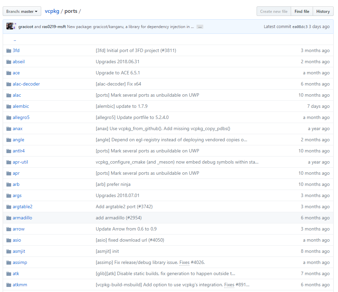Click the folder icon beside angle
The height and width of the screenshot is (292, 338).
coord(9,140)
